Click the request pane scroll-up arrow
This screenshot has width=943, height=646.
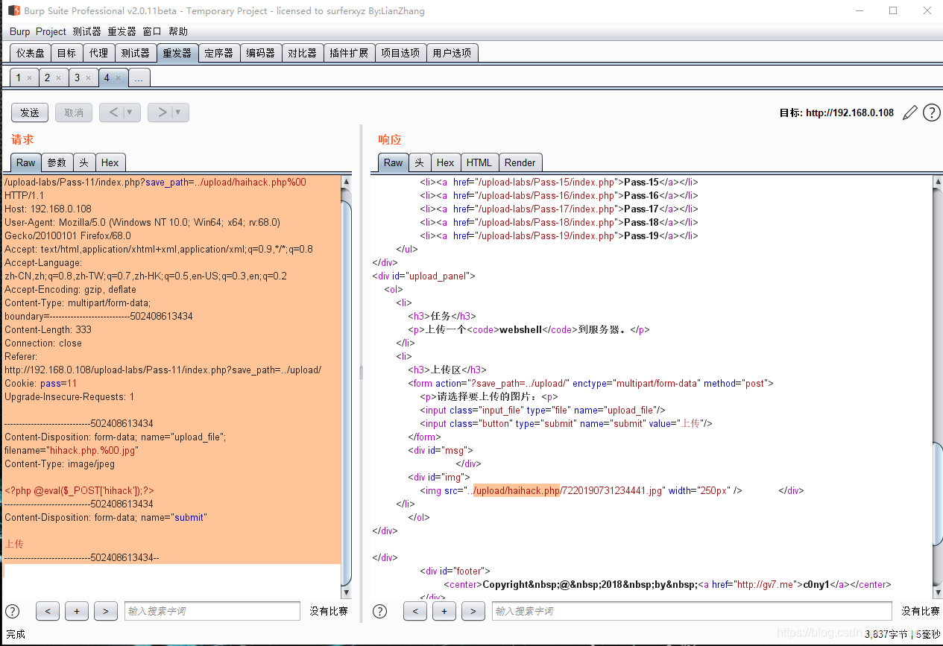[346, 182]
